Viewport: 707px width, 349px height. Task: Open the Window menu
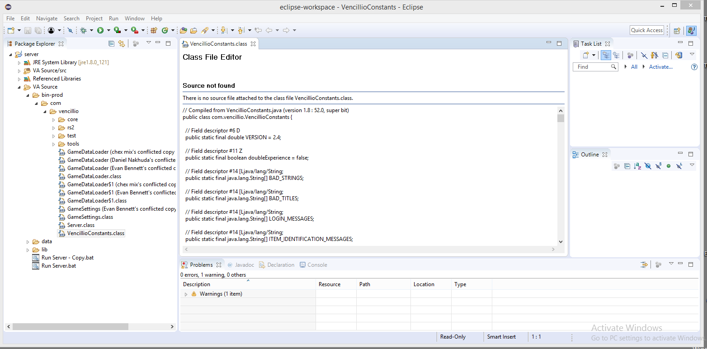pyautogui.click(x=135, y=19)
